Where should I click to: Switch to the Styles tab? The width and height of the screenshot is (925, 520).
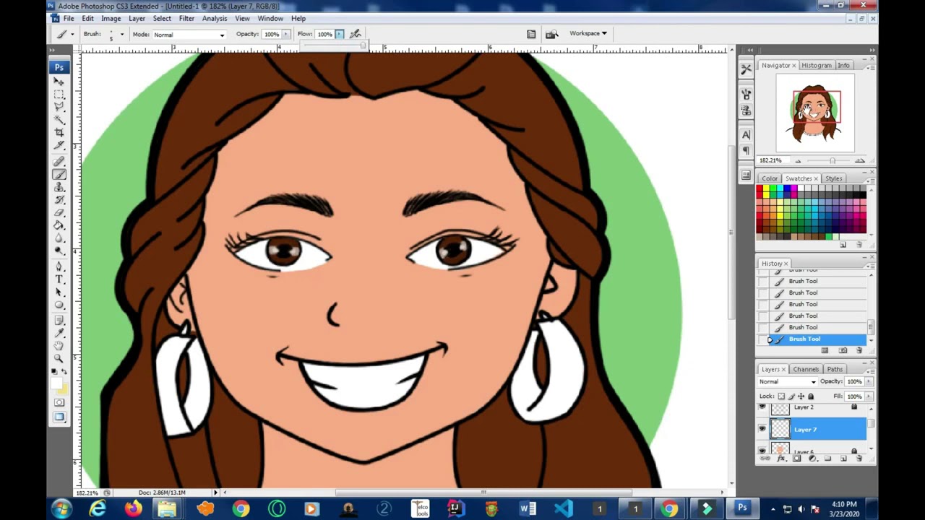tap(833, 178)
